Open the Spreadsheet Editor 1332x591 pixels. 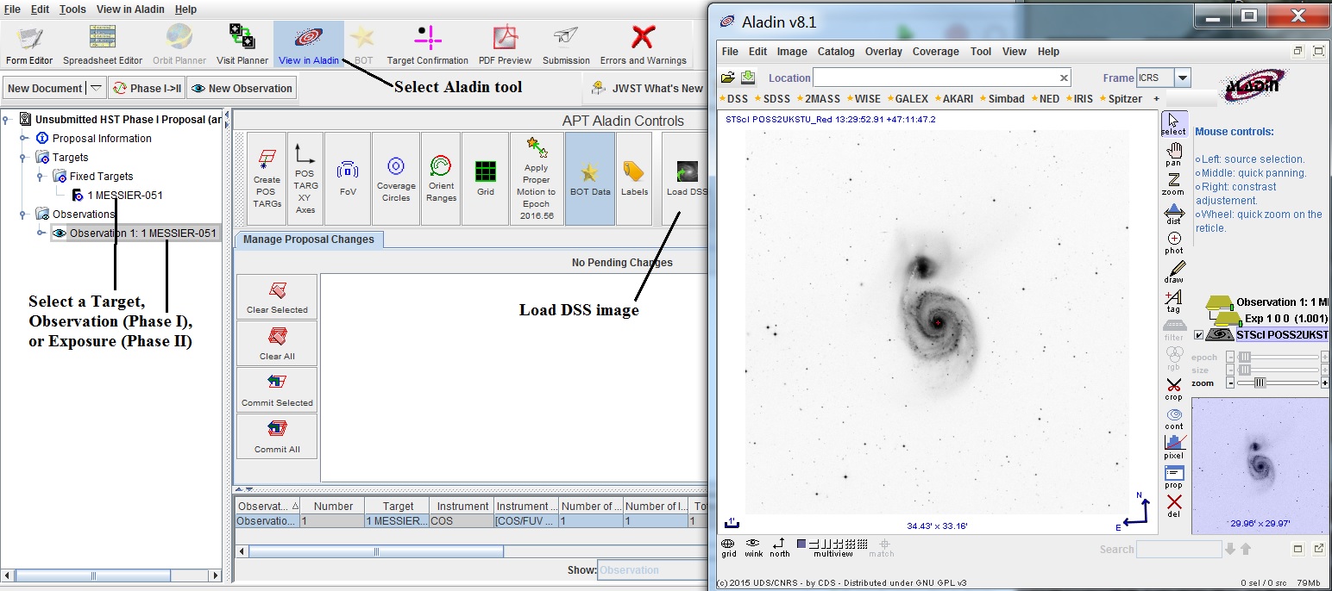[x=103, y=45]
